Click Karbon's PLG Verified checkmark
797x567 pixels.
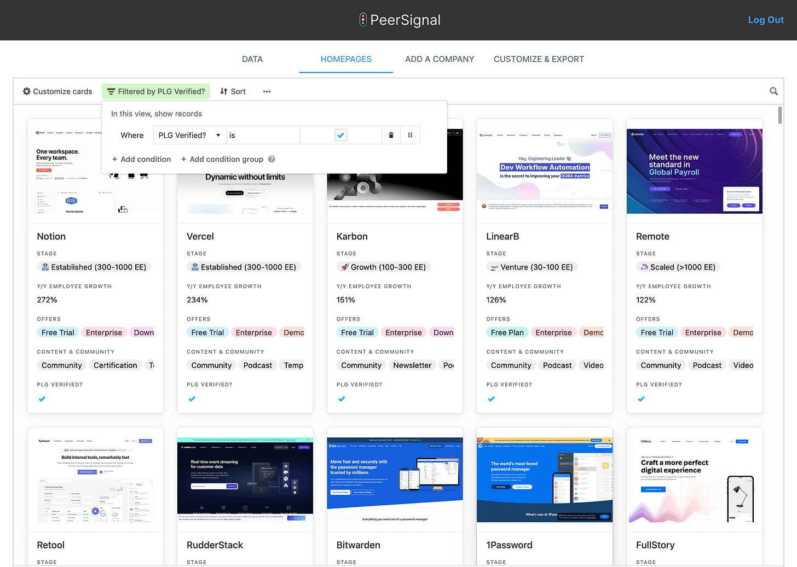coord(342,399)
